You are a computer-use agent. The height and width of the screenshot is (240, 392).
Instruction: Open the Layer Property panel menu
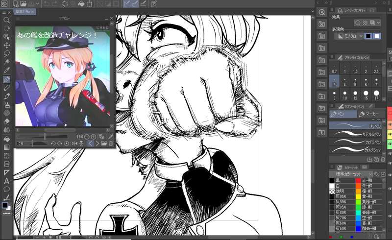(332, 10)
